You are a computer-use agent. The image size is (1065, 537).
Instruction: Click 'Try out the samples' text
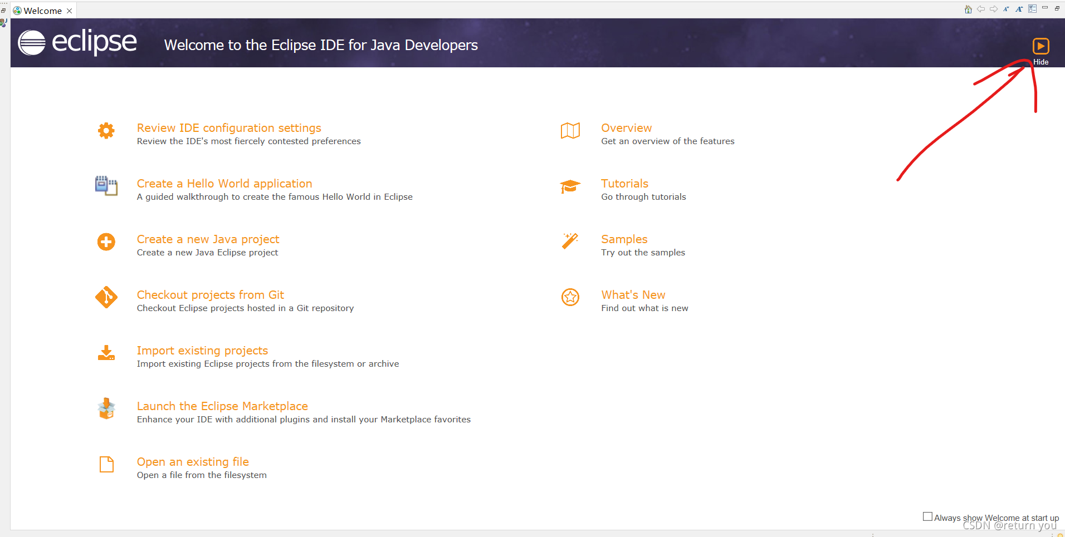tap(643, 253)
